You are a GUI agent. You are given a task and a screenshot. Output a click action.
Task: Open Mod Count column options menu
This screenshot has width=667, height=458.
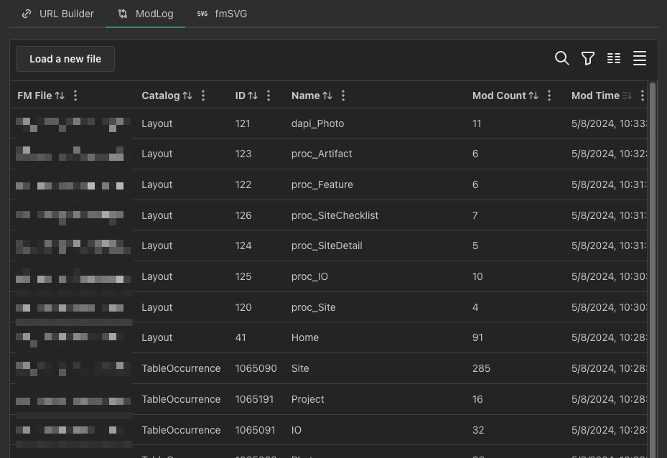[549, 95]
